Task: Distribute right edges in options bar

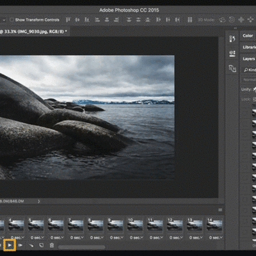Action: (177, 20)
